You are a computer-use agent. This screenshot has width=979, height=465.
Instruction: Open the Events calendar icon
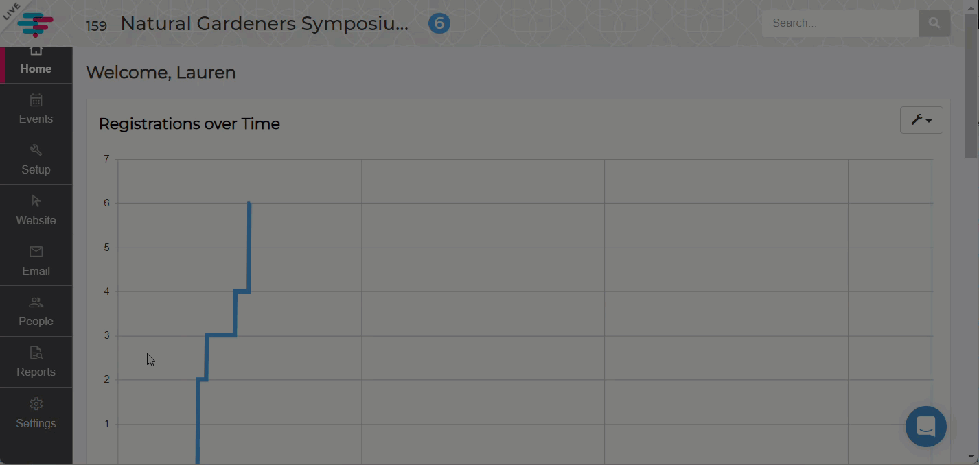pos(36,101)
